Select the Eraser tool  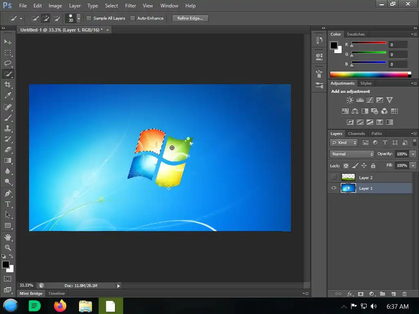point(8,150)
